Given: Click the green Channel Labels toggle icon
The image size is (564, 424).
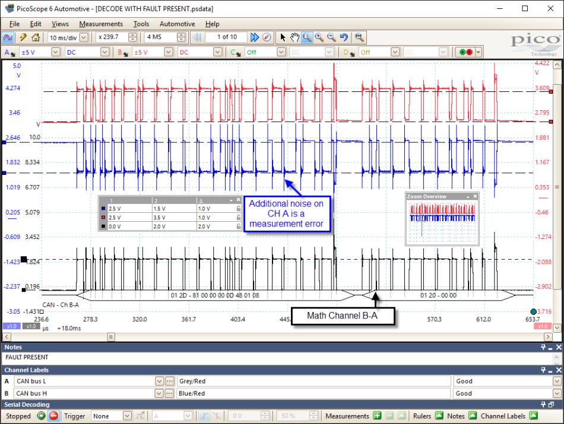Looking at the screenshot, I should [534, 416].
